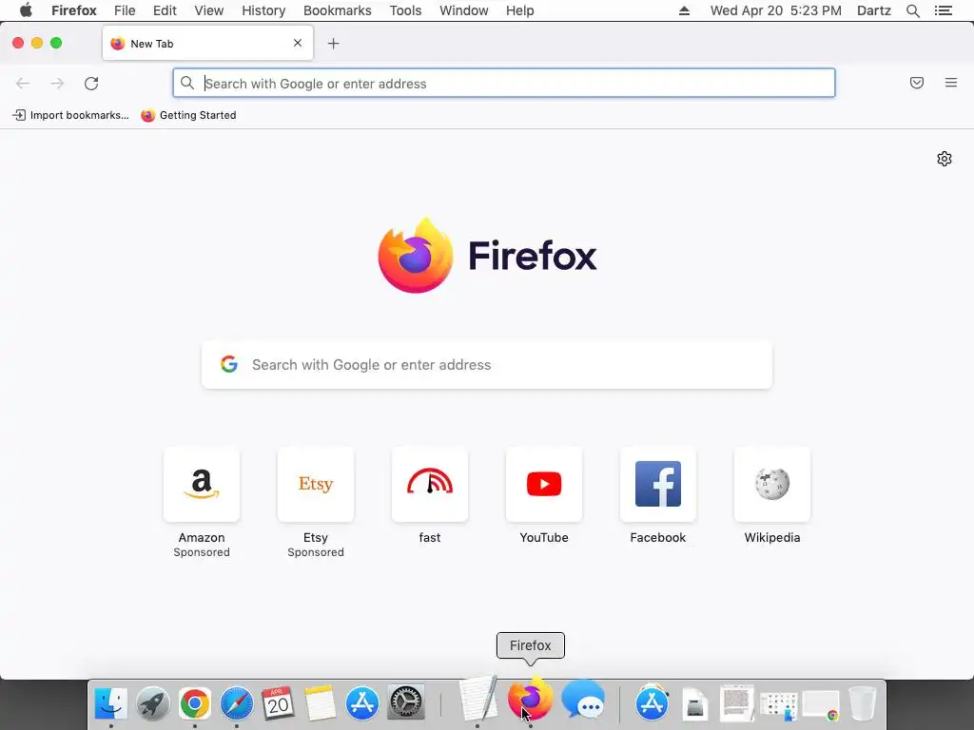Open the Applications folder stack in Dock

pos(653,702)
